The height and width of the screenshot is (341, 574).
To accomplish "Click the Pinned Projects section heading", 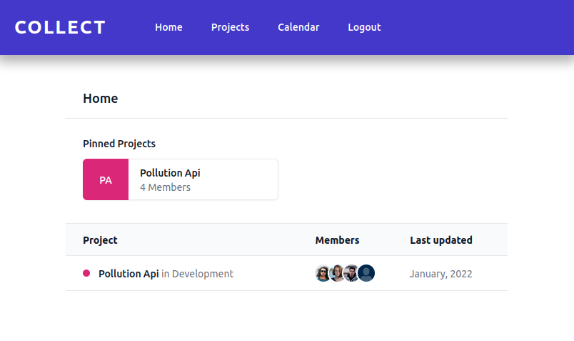I will [119, 144].
